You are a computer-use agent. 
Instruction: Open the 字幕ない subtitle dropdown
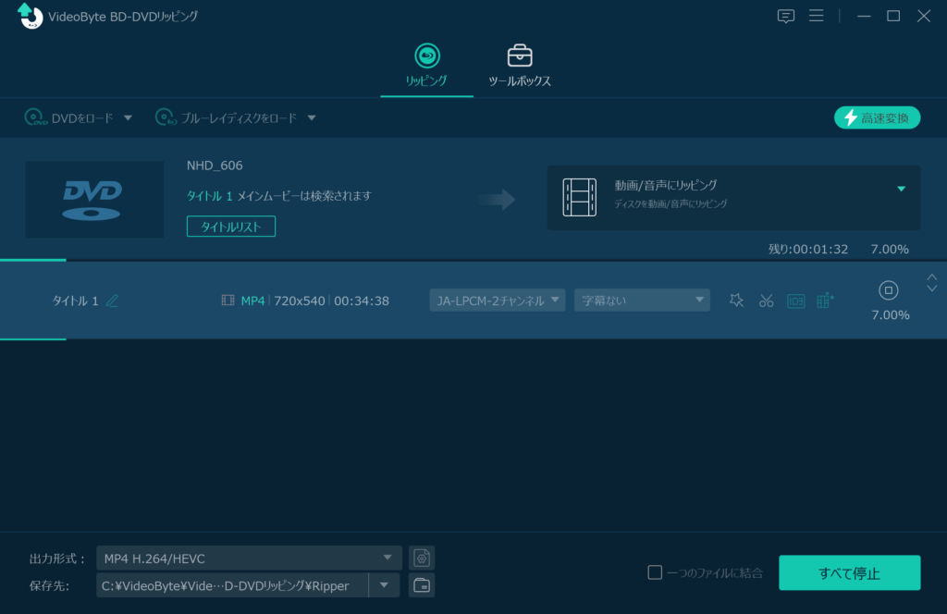click(x=642, y=300)
